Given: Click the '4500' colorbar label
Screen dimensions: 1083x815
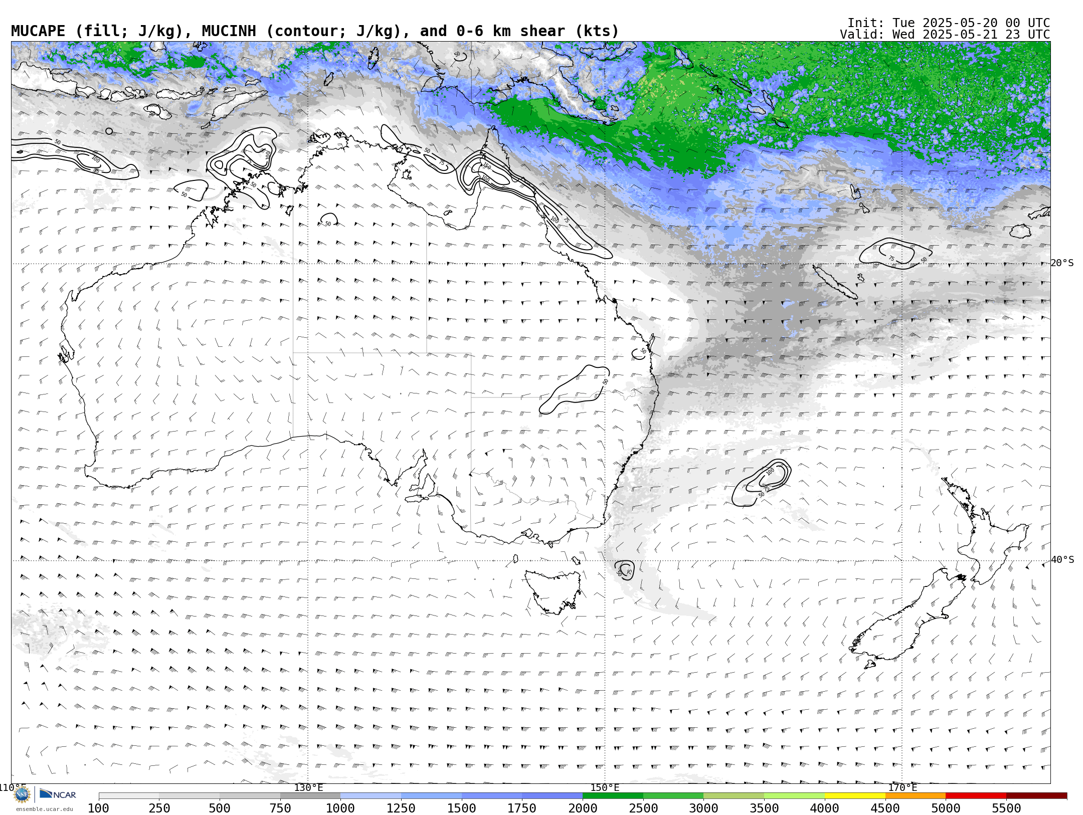Looking at the screenshot, I should (x=885, y=808).
